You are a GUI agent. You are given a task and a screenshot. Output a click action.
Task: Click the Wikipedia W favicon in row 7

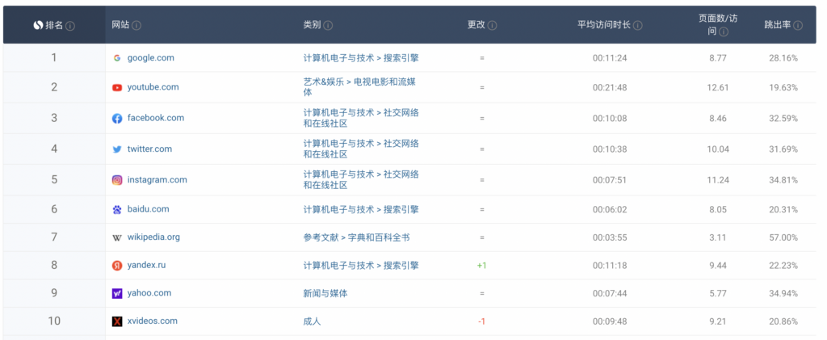pos(117,237)
